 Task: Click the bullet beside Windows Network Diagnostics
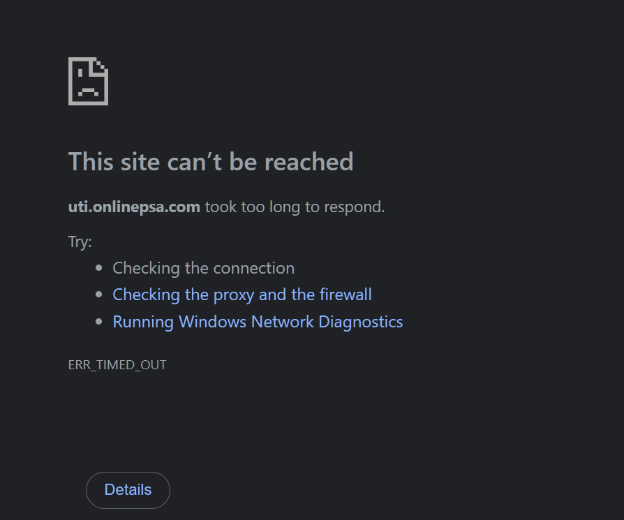click(98, 322)
